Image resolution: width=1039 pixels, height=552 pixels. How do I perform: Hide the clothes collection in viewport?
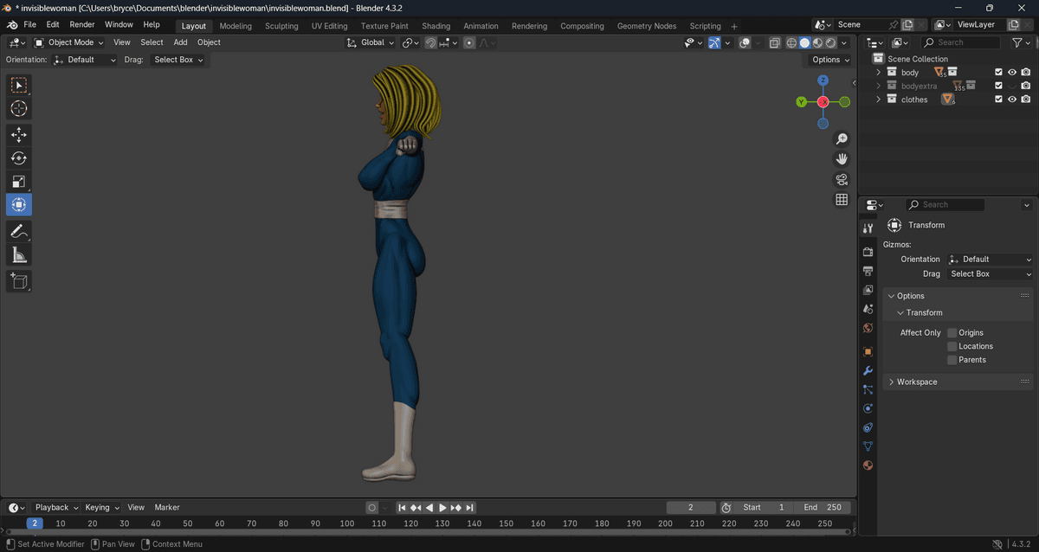1011,99
